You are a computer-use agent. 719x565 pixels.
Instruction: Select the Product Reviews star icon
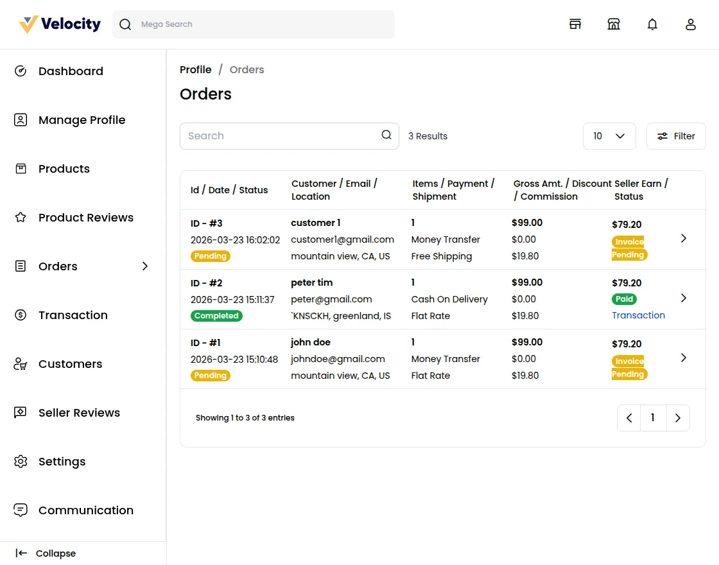pyautogui.click(x=20, y=217)
